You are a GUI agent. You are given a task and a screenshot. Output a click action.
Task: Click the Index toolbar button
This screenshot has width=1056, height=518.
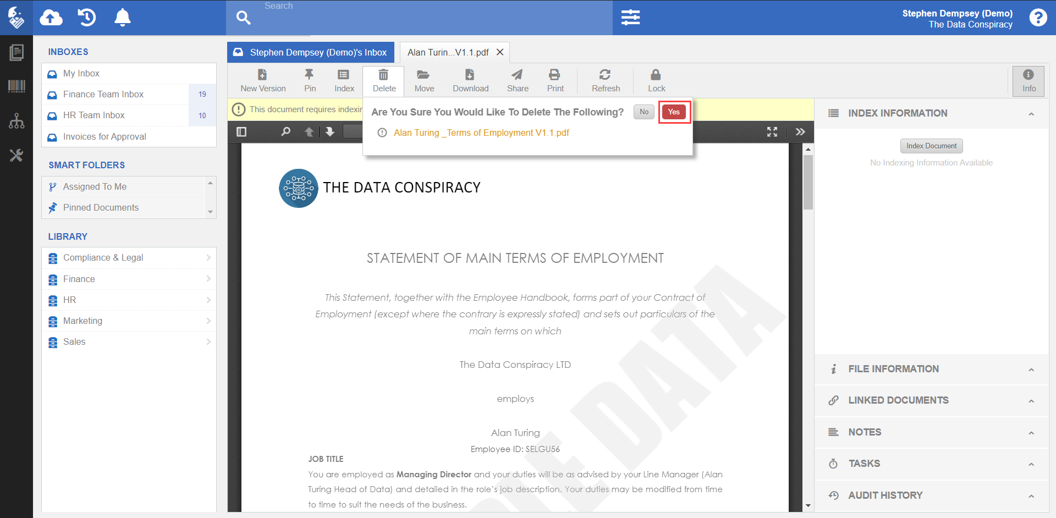[x=344, y=81]
